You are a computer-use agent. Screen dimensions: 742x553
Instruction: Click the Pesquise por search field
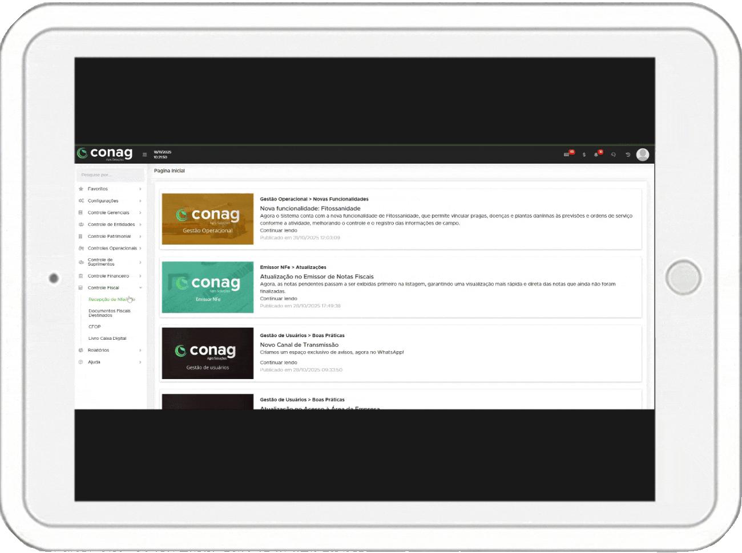click(x=110, y=175)
